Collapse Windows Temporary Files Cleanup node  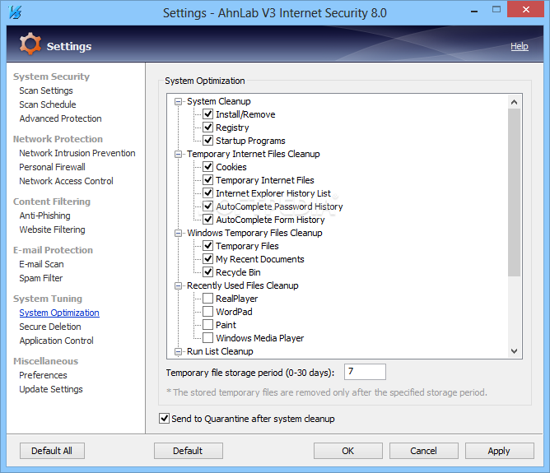click(178, 234)
